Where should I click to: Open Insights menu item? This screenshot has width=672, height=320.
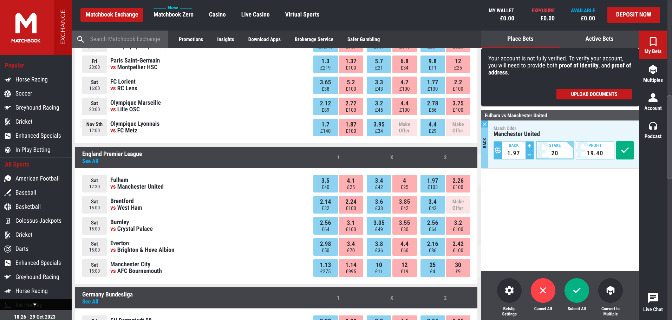click(x=226, y=39)
